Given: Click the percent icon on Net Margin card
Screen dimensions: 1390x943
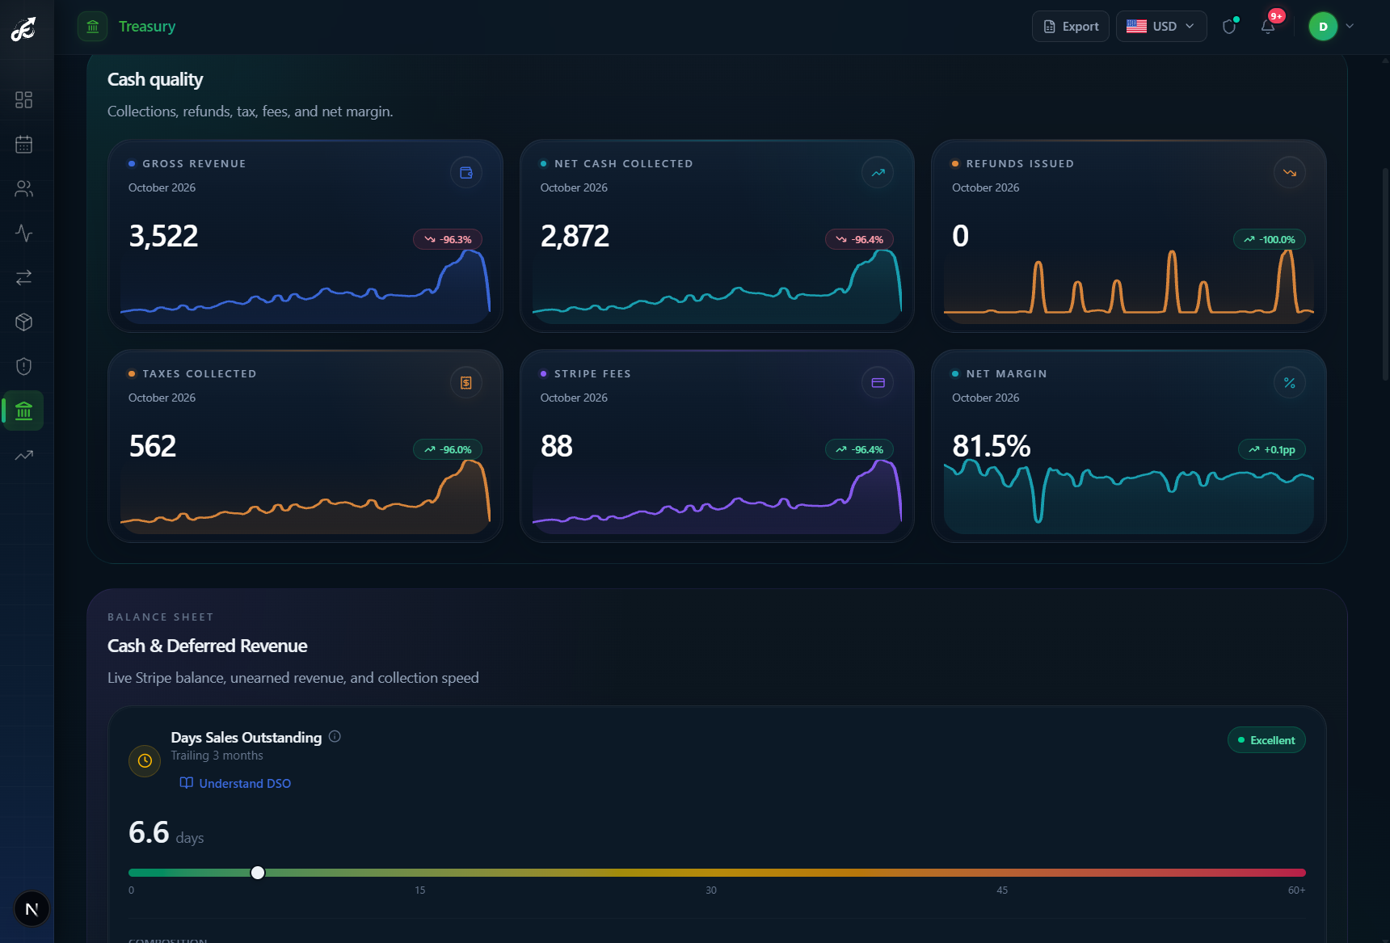Looking at the screenshot, I should click(1290, 382).
